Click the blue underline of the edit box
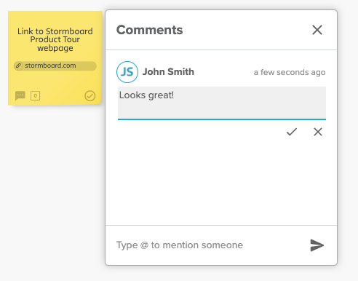This screenshot has width=358, height=281. click(x=222, y=119)
